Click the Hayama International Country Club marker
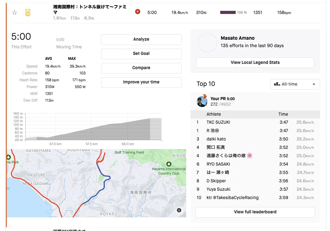Viewport: 330px width, 231px height. pos(169,164)
